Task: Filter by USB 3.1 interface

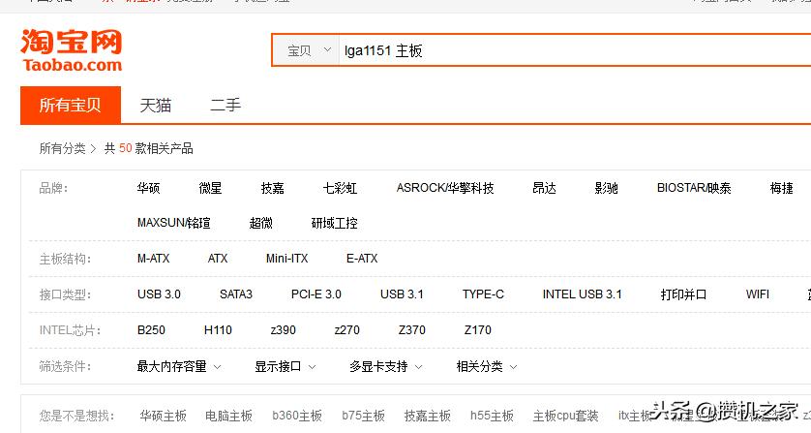Action: pyautogui.click(x=402, y=294)
